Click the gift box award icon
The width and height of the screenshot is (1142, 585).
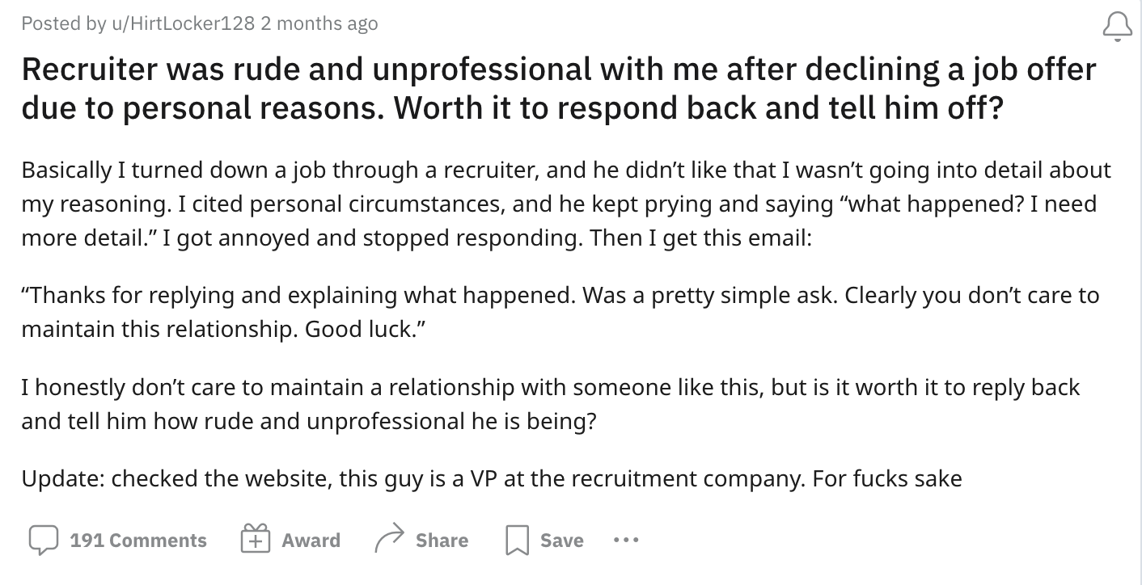click(x=255, y=540)
